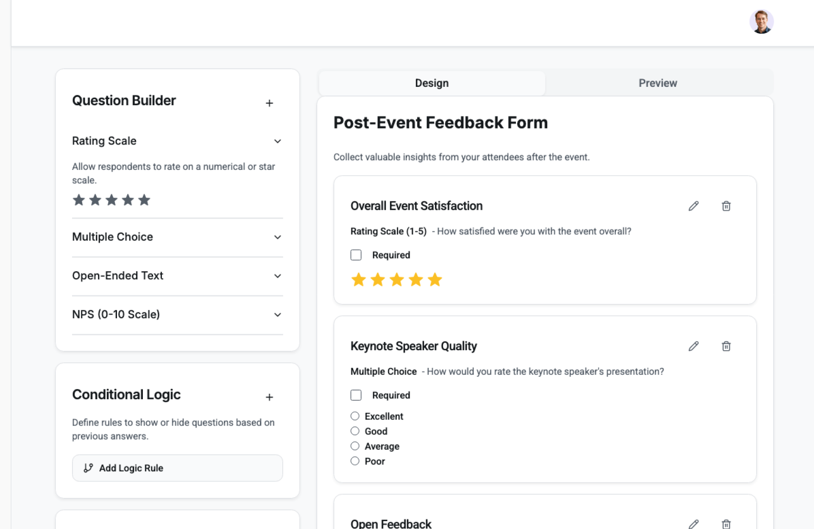The width and height of the screenshot is (814, 529).
Task: Edit the Overall Event Satisfaction question
Action: click(694, 206)
